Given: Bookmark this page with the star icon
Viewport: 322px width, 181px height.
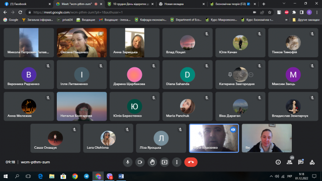Looking at the screenshot, I should tap(270, 12).
